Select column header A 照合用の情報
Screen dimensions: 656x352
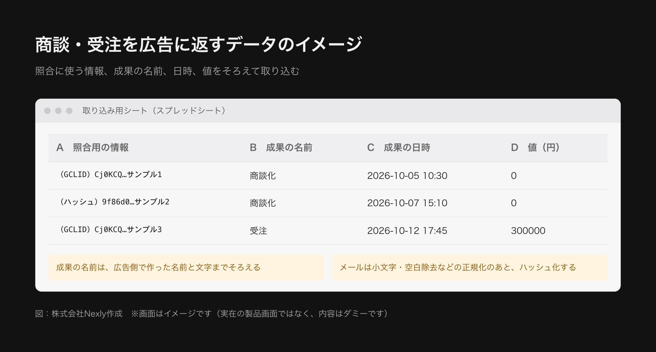(93, 148)
